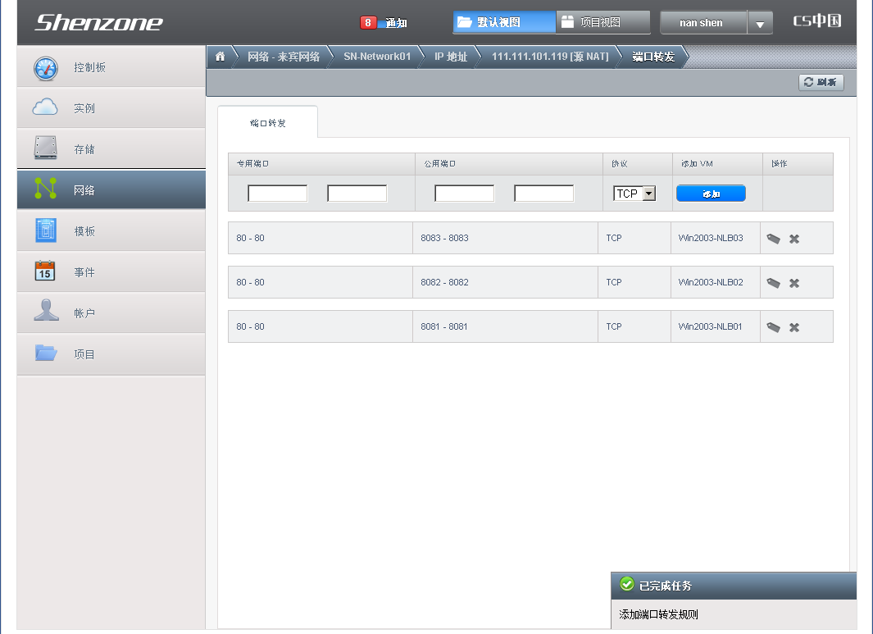Delete the Win2003-NLB01 port forwarding rule
873x634 pixels.
click(794, 327)
